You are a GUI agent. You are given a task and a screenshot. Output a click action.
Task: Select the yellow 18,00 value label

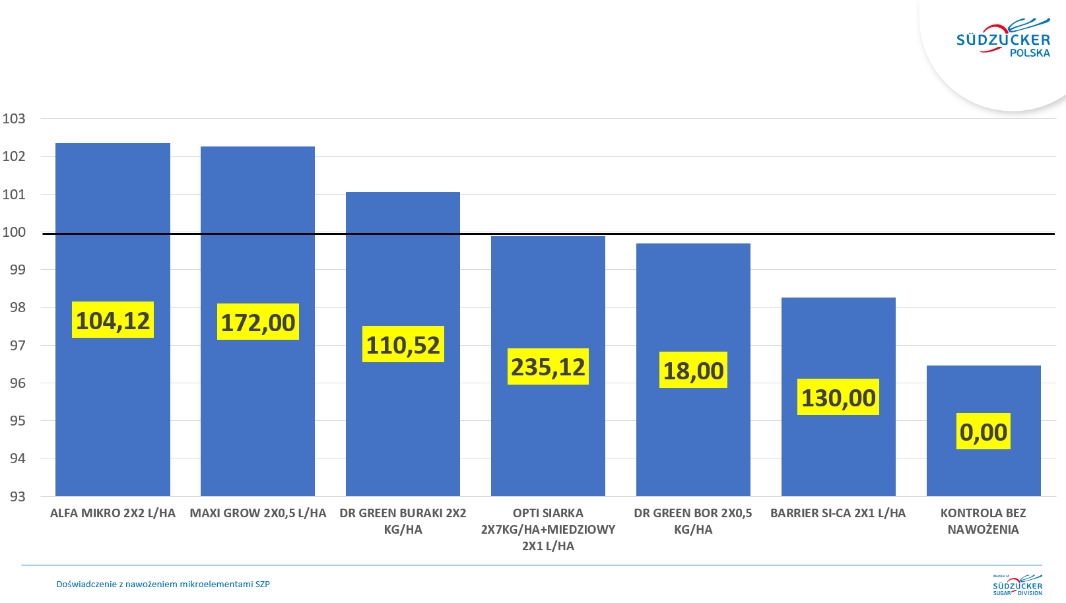[693, 370]
